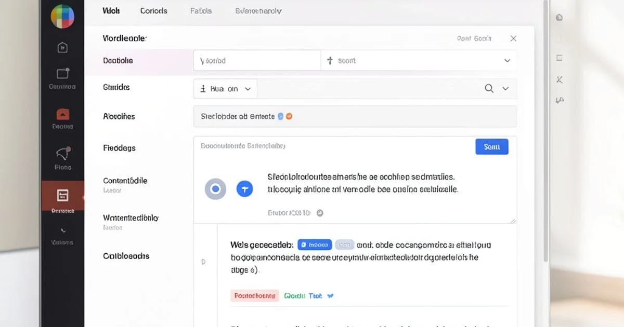624x327 pixels.
Task: Select the blue radio circle in the comment card
Action: [215, 188]
